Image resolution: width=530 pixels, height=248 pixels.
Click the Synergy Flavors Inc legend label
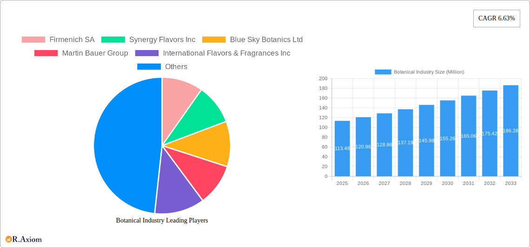click(x=162, y=40)
